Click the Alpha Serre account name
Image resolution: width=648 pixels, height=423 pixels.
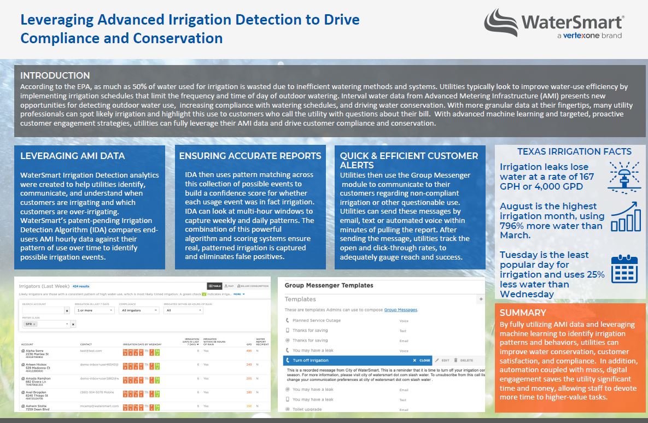click(34, 351)
